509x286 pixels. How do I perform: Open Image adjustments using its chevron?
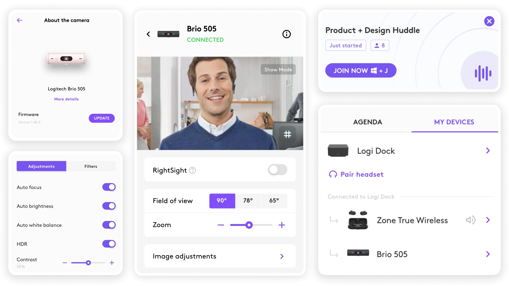coord(282,256)
